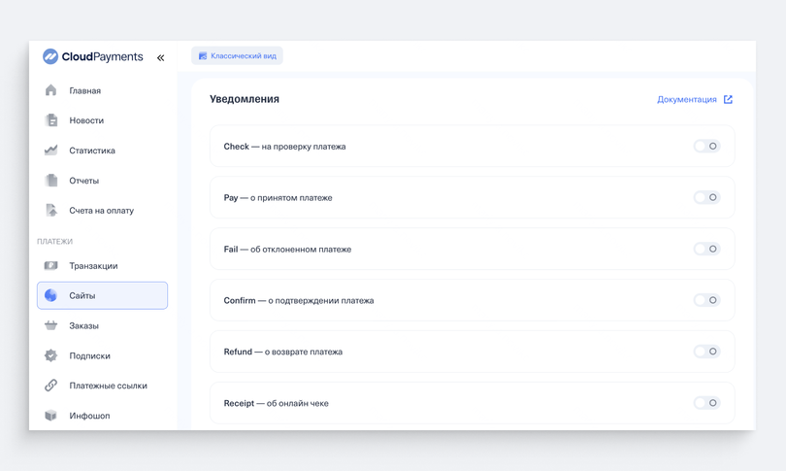Click the Статистика chart icon
The width and height of the screenshot is (786, 471).
50,150
